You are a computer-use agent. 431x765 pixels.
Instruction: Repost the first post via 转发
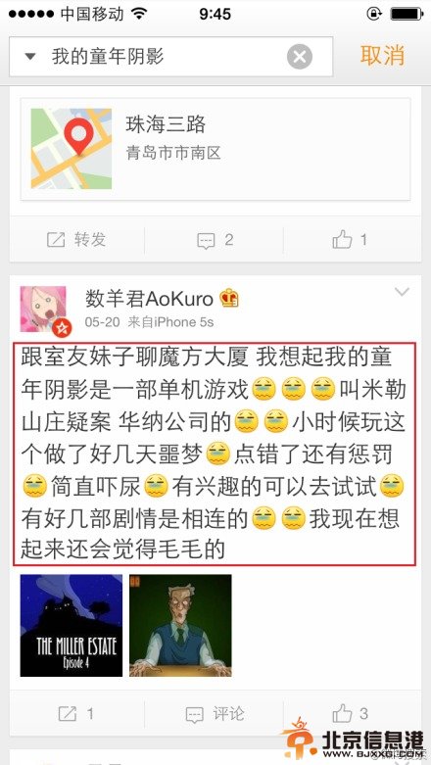(76, 240)
